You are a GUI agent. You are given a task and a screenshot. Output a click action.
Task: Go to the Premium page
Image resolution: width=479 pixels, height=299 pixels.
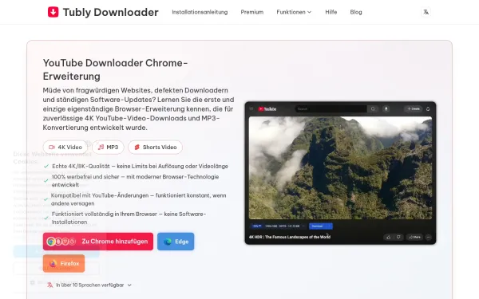pos(252,12)
